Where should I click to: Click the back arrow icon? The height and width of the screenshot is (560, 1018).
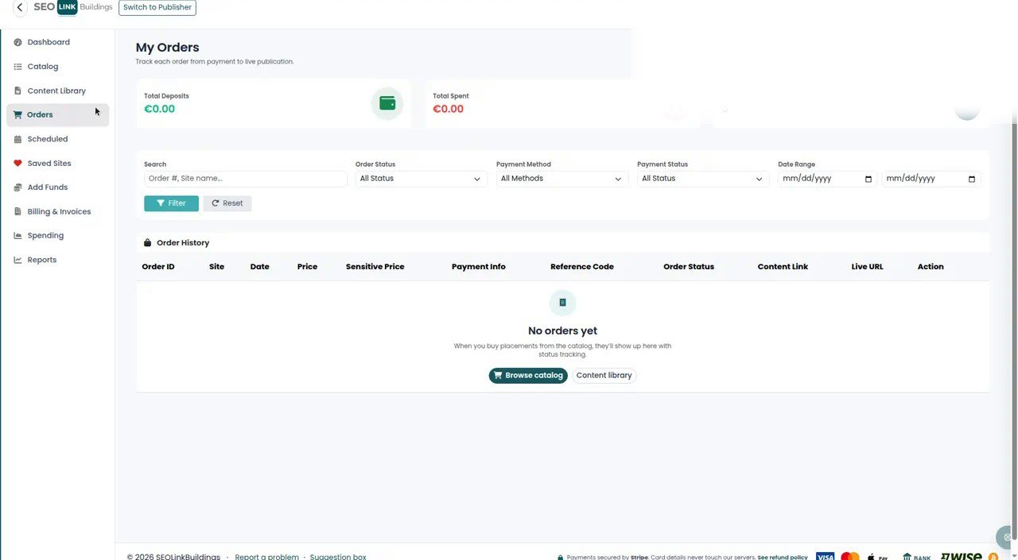(19, 7)
